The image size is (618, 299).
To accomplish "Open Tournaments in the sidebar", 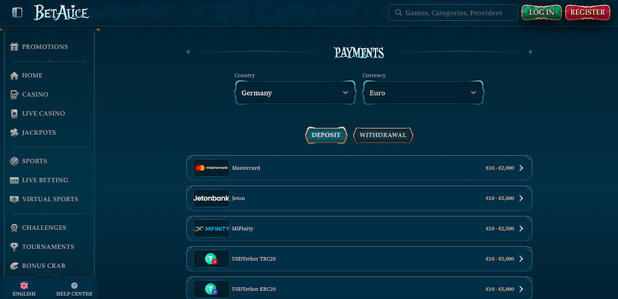I will pyautogui.click(x=48, y=247).
